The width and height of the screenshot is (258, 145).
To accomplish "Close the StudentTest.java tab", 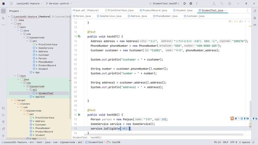I will (225, 10).
